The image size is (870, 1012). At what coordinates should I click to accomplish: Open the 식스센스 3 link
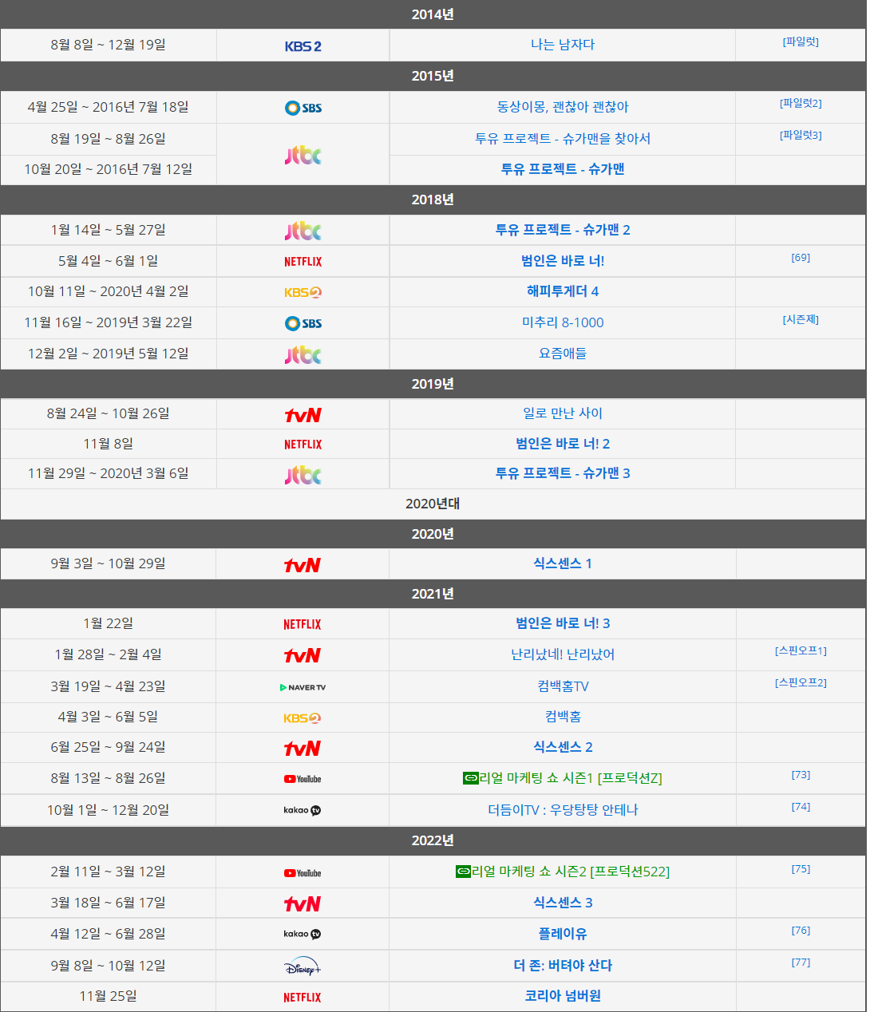point(563,903)
